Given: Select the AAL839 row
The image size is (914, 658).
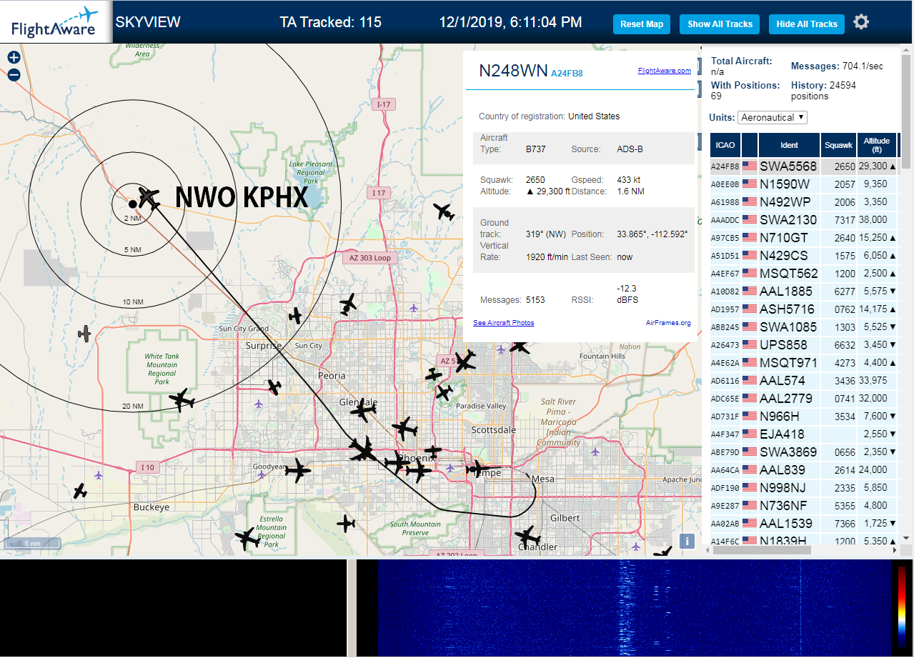Looking at the screenshot, I should [804, 470].
